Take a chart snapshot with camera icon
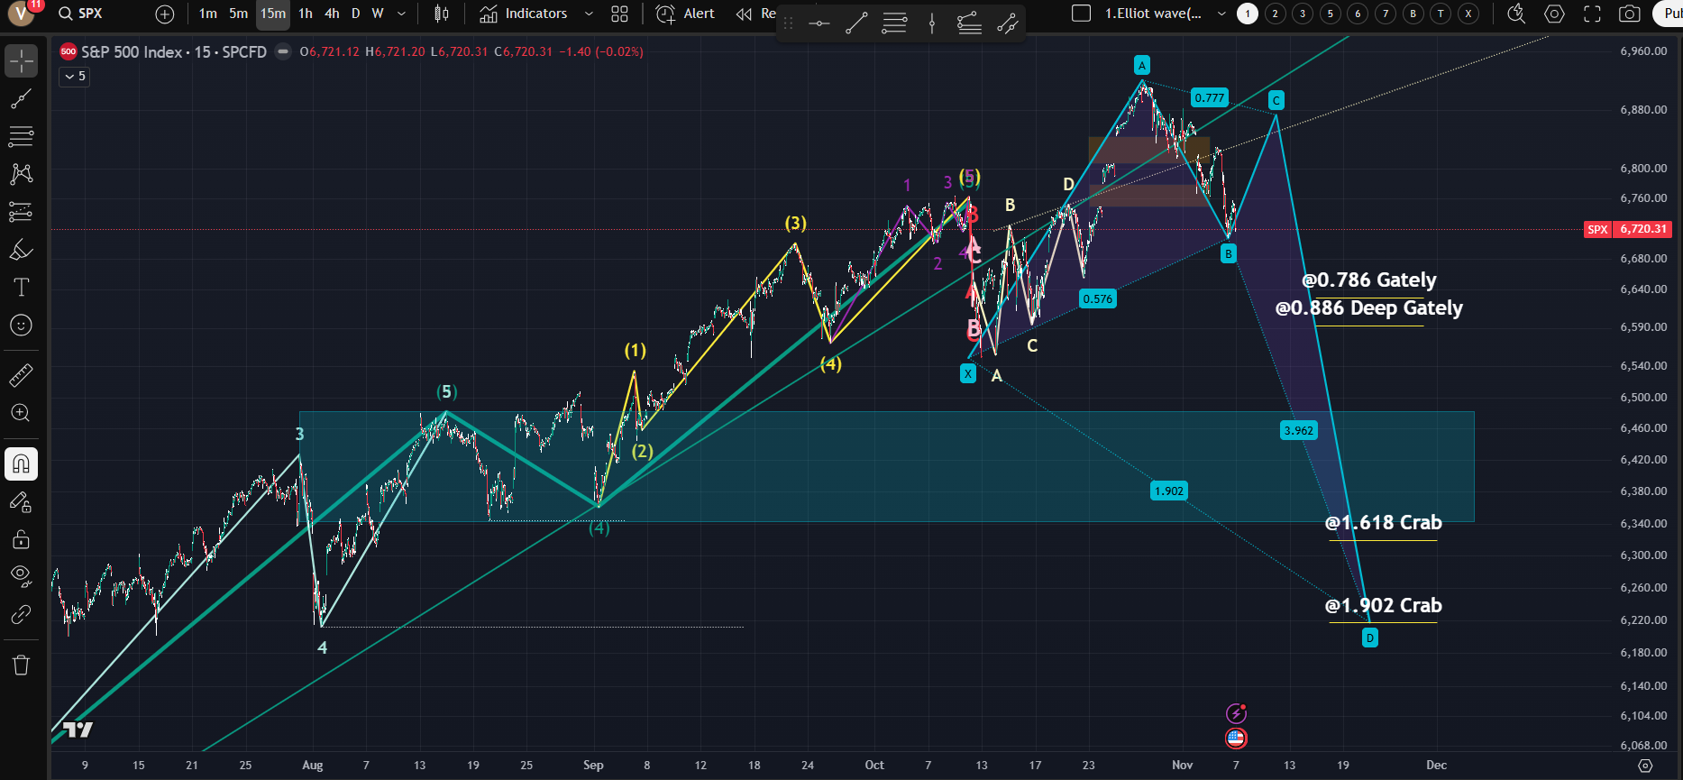The width and height of the screenshot is (1683, 780). click(x=1629, y=14)
